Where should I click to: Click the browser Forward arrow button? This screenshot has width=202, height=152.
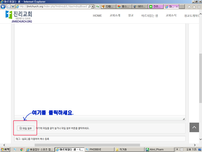9,6
